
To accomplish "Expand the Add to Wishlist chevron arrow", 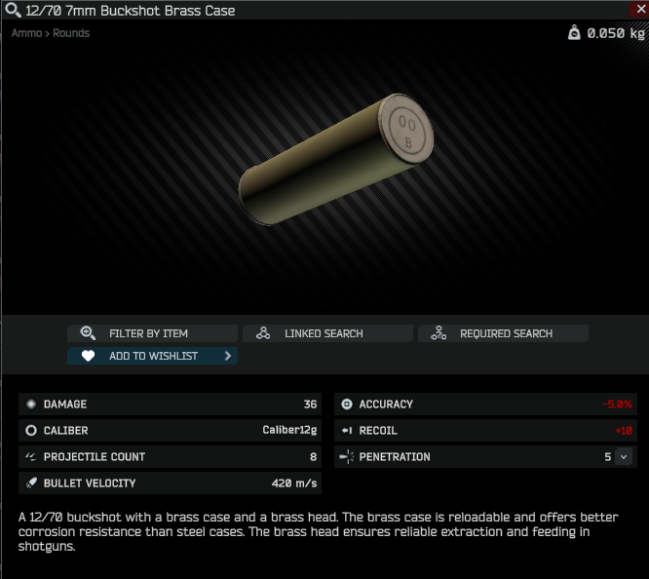I will point(228,356).
